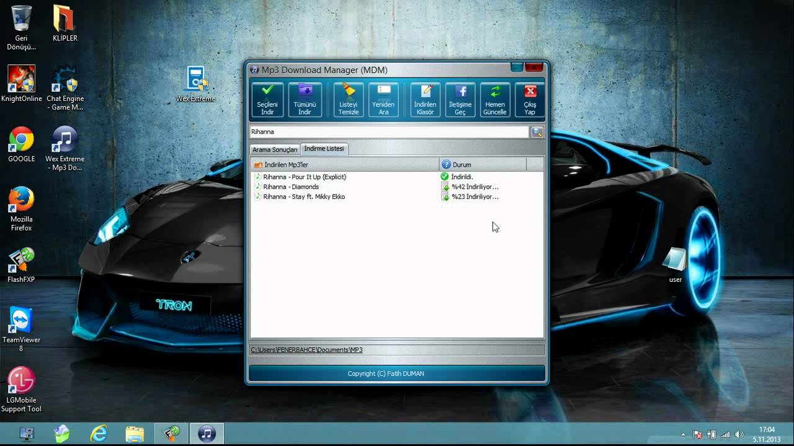The width and height of the screenshot is (794, 446).
Task: Select the Rihanna - Diamonds row
Action: (x=397, y=187)
